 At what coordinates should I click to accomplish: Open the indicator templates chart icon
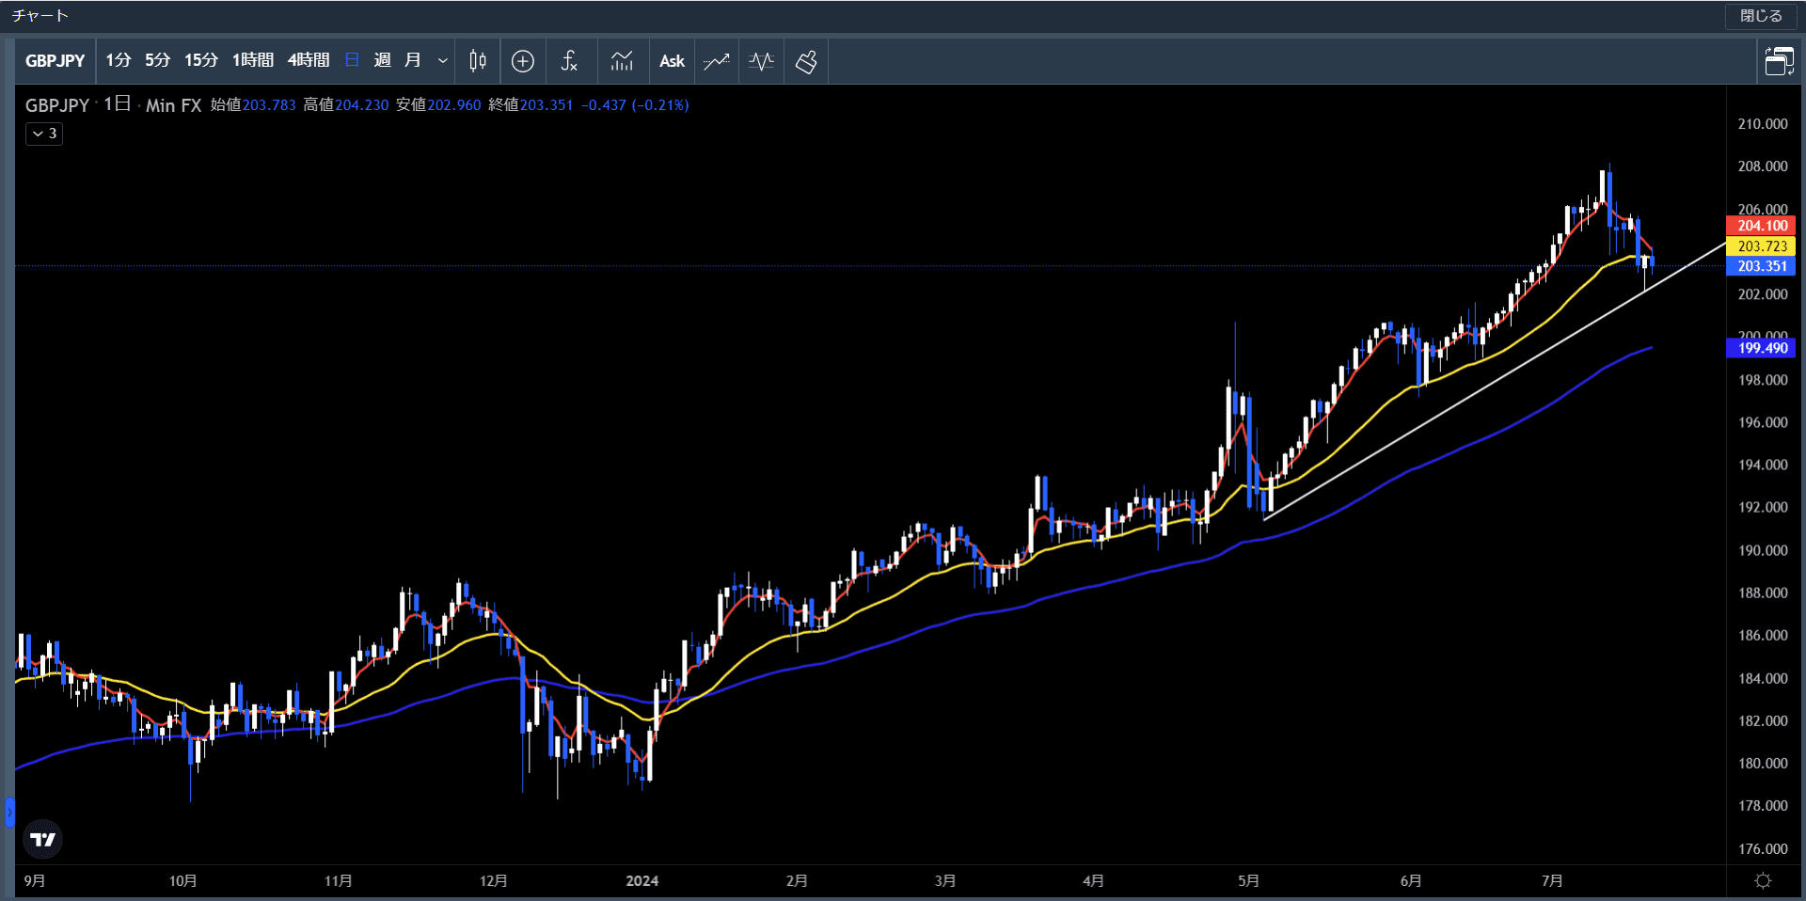pos(622,61)
